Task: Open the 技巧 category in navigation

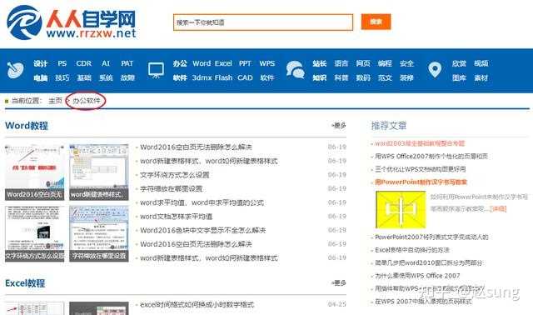Action: click(x=62, y=77)
